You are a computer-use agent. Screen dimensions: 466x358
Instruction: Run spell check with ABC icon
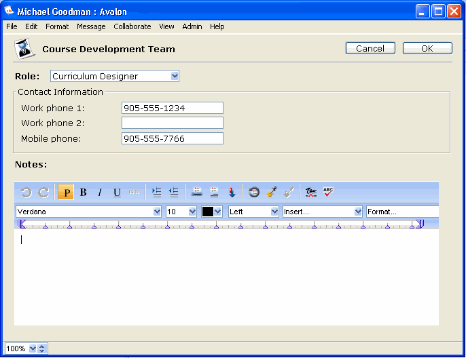coord(328,193)
